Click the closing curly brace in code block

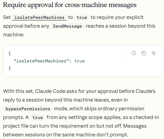[10, 68]
